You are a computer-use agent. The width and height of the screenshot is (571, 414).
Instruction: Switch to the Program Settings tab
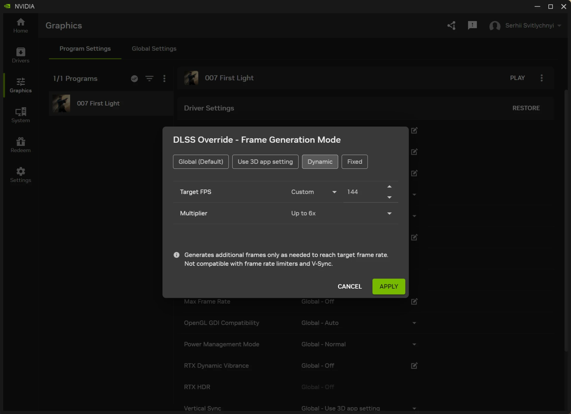[x=85, y=48]
